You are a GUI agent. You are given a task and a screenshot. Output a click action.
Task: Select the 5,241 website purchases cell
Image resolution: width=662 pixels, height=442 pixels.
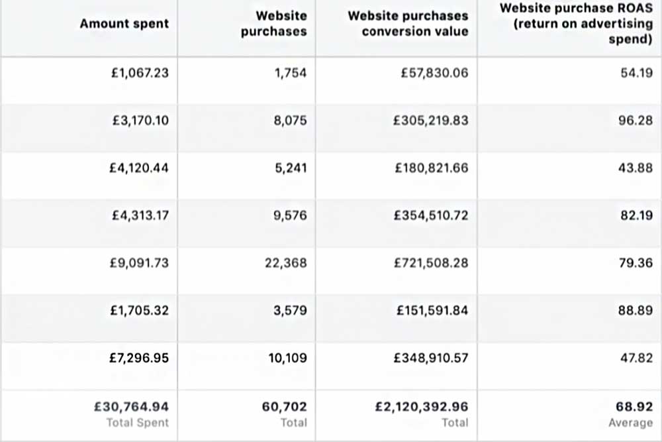click(x=291, y=168)
